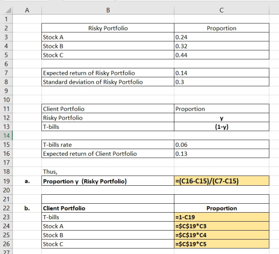
Task: Select 'T-bills' cell in row 13
Action: click(108, 127)
